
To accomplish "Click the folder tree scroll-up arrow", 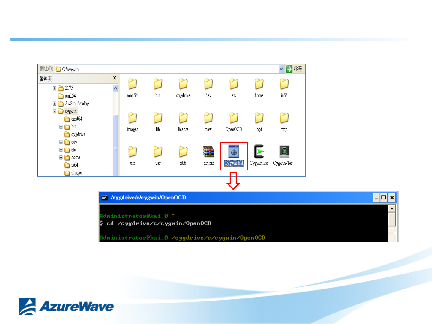I will click(x=115, y=88).
